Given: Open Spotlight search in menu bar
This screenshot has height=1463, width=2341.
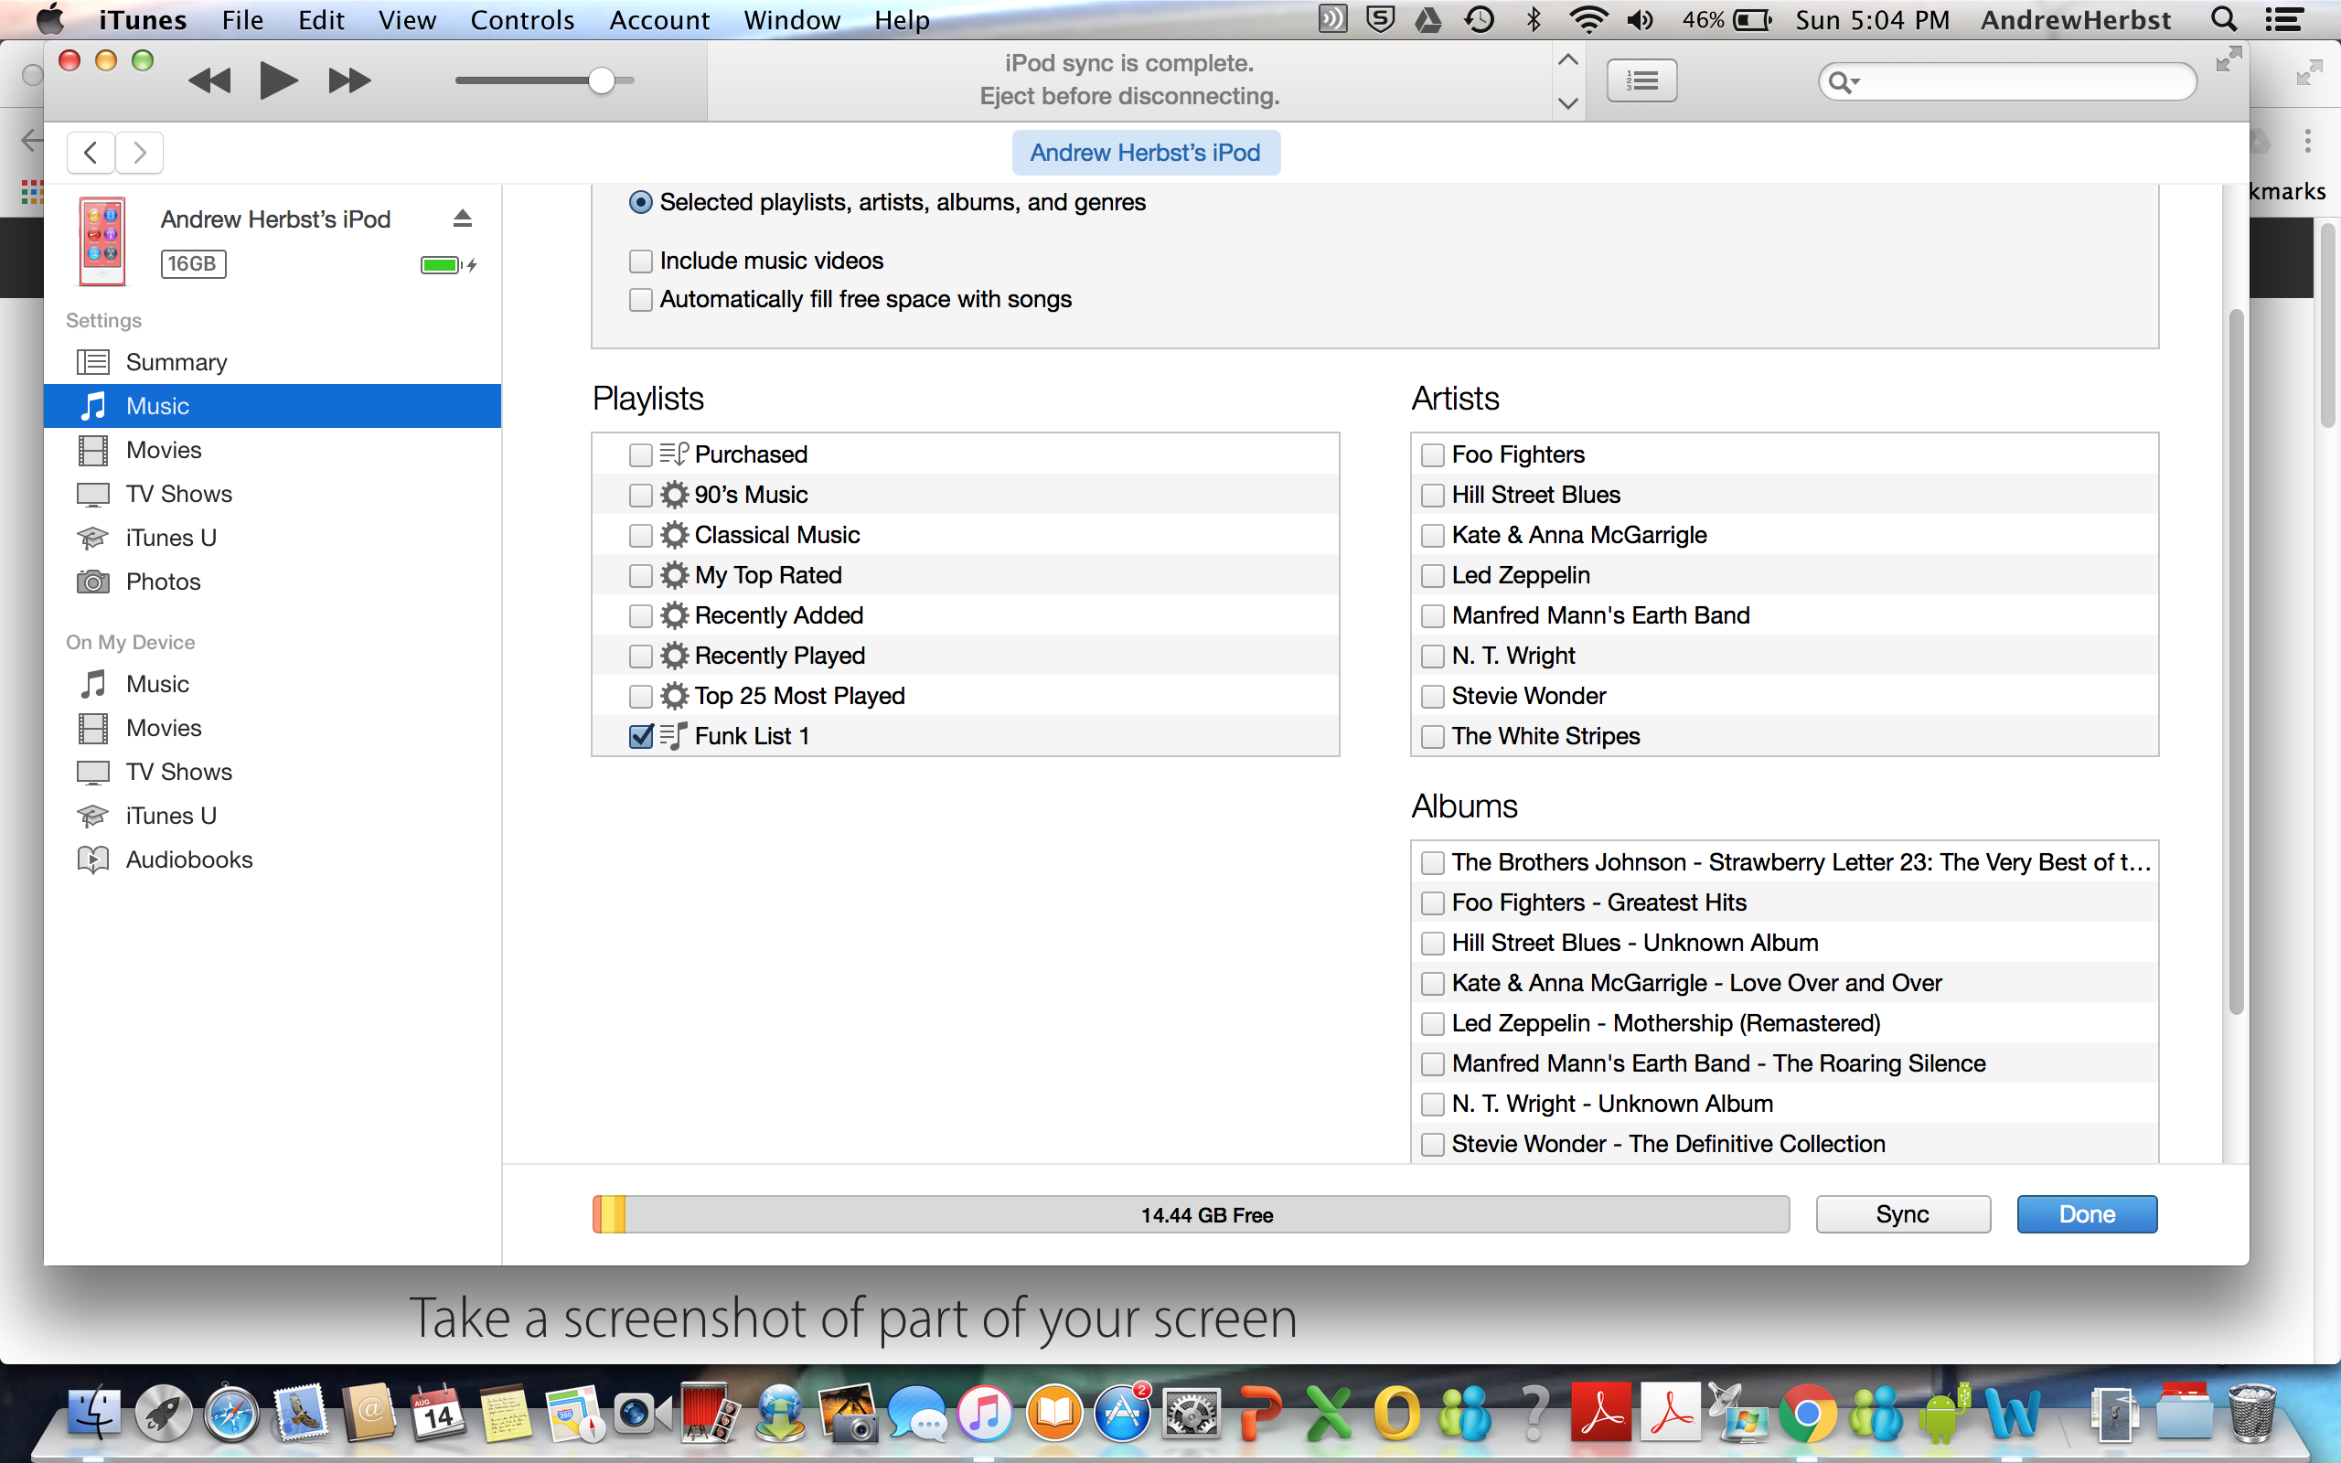Looking at the screenshot, I should coord(2223,19).
